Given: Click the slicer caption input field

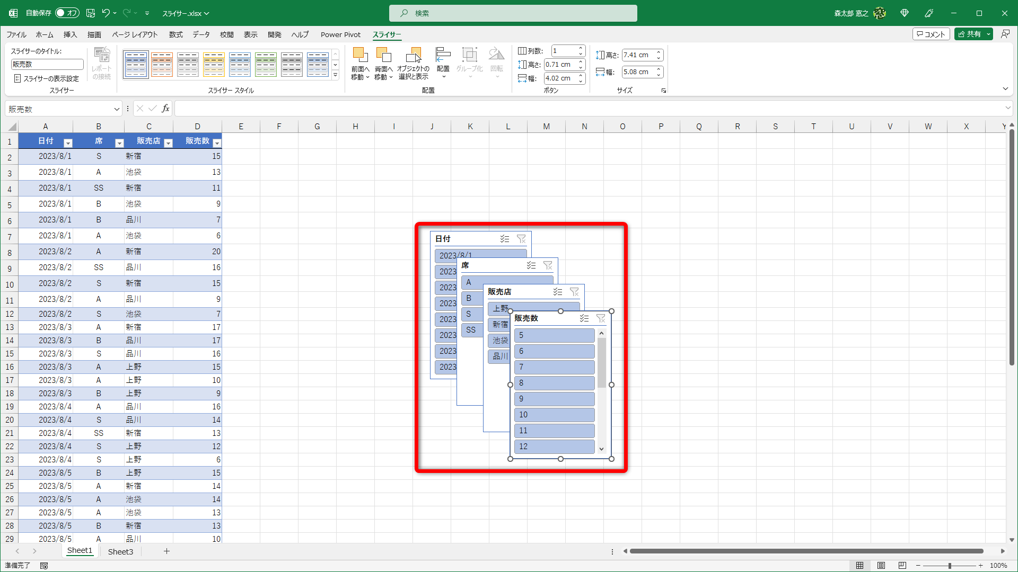Looking at the screenshot, I should click(x=47, y=64).
